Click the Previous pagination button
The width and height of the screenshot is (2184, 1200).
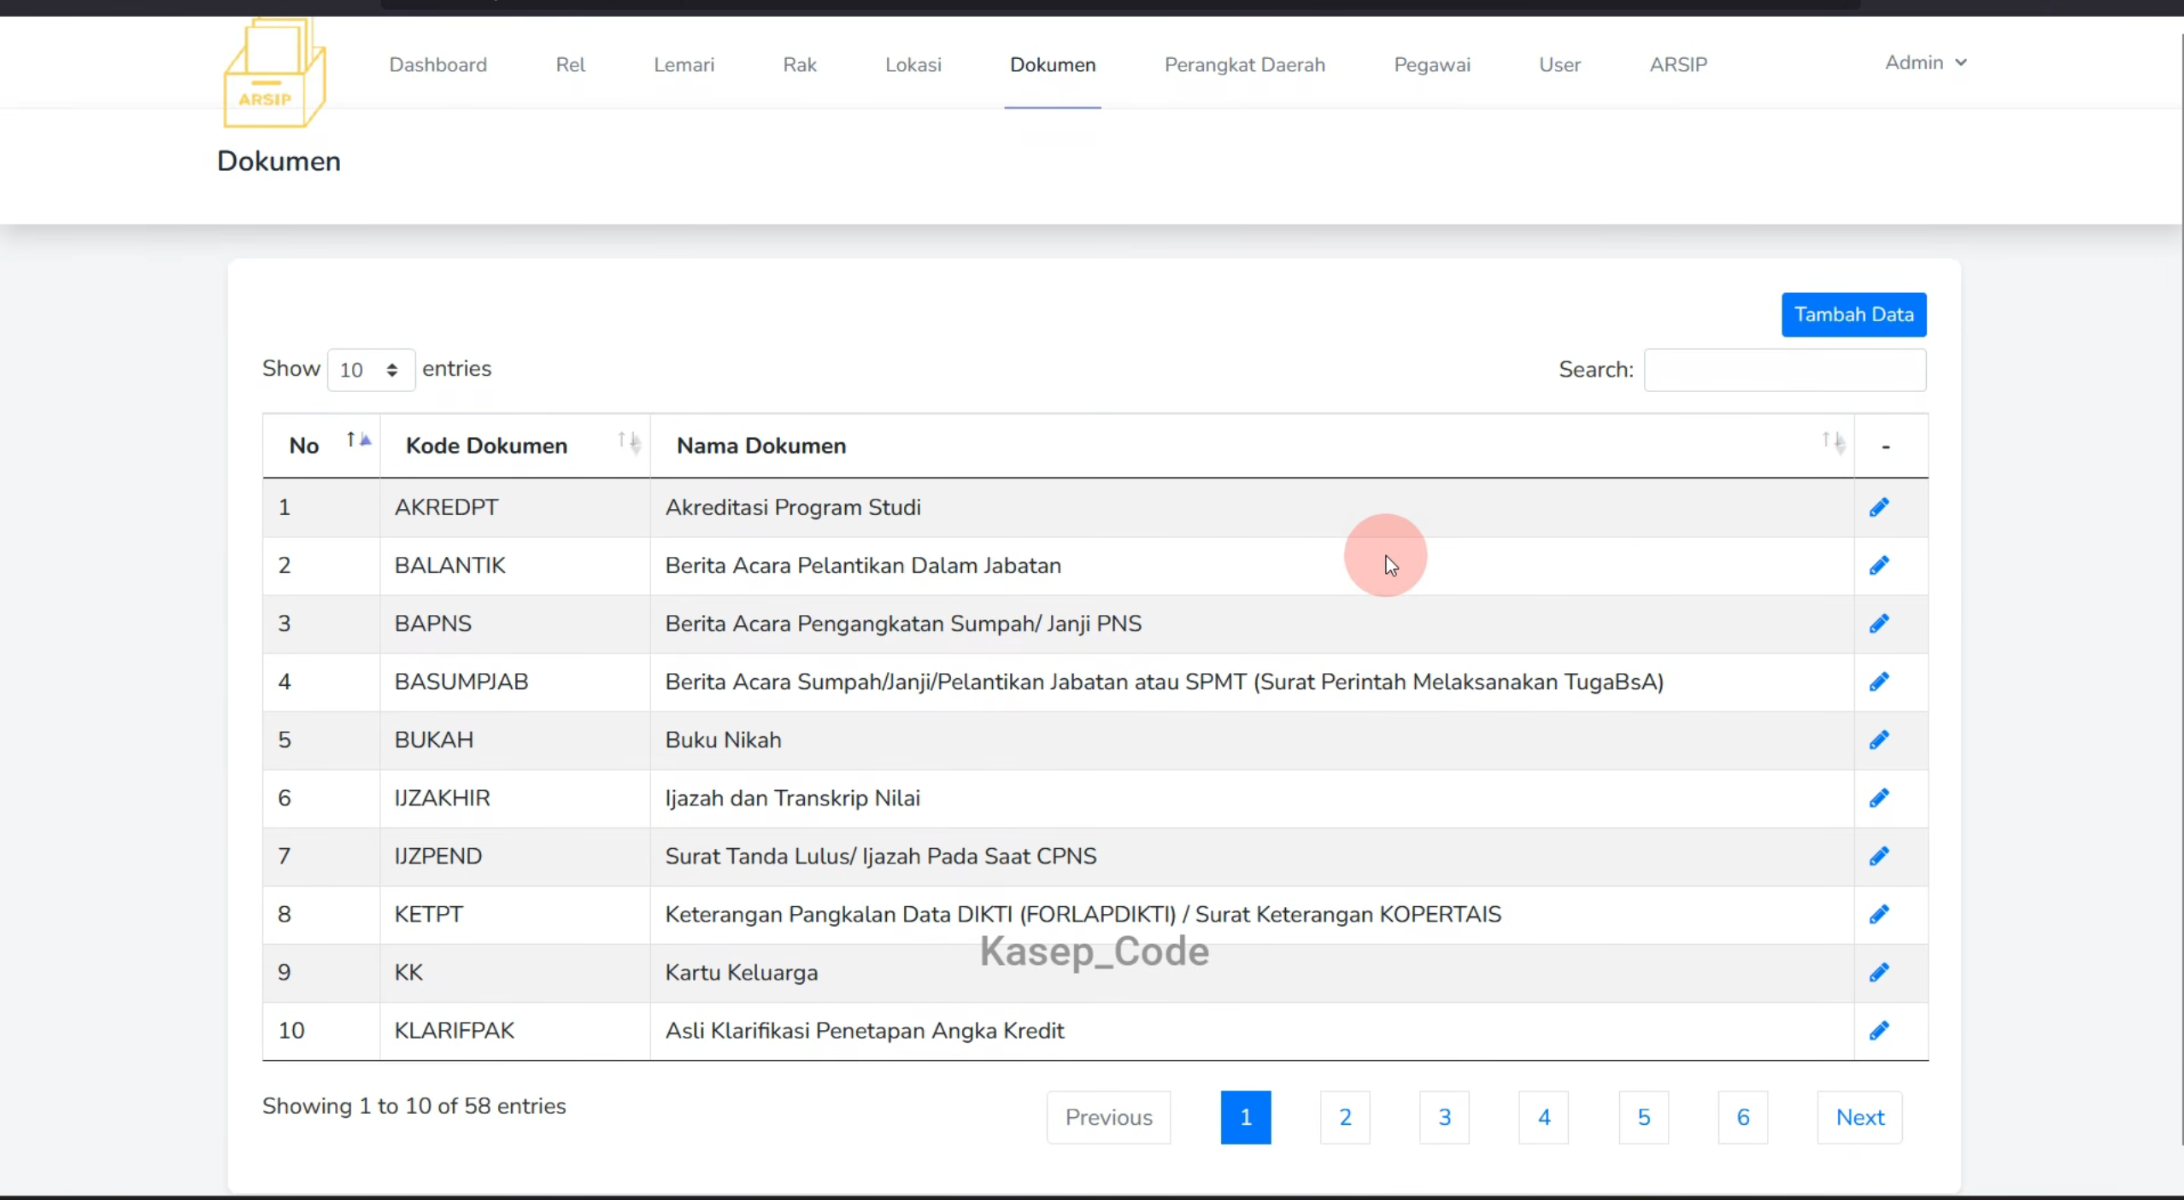1108,1117
